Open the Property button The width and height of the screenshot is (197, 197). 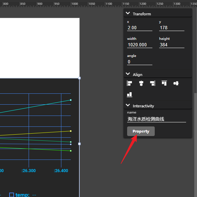[141, 131]
